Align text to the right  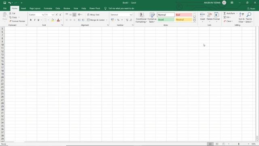click(x=74, y=20)
